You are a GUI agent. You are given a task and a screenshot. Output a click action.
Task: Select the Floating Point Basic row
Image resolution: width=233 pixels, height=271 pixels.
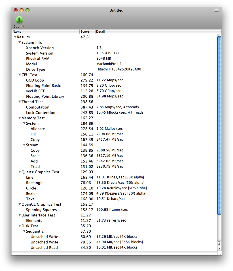(x=114, y=86)
